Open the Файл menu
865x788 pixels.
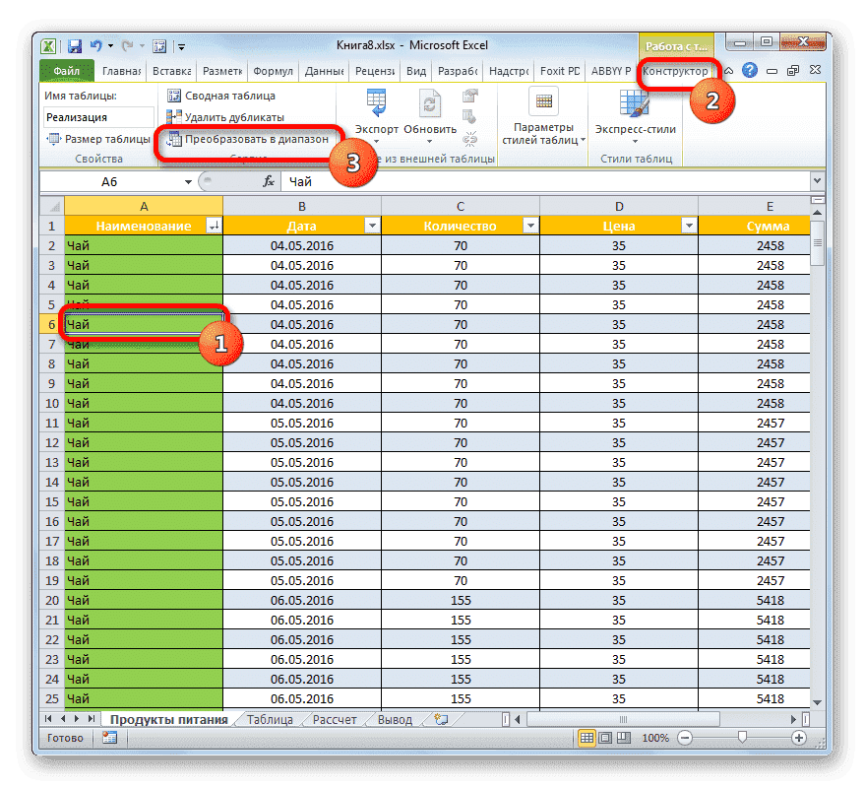68,71
